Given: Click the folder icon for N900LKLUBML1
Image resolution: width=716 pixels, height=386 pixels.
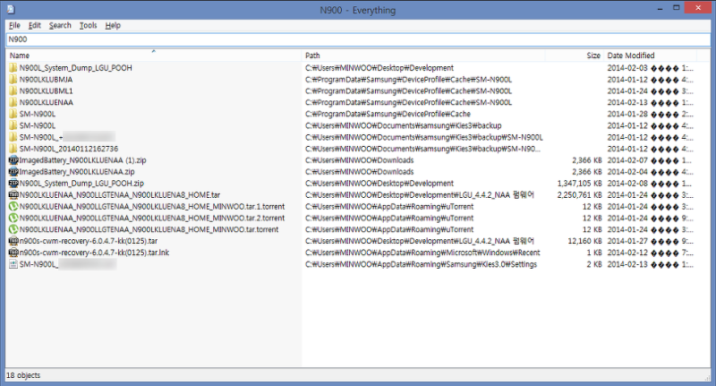Looking at the screenshot, I should (x=13, y=91).
